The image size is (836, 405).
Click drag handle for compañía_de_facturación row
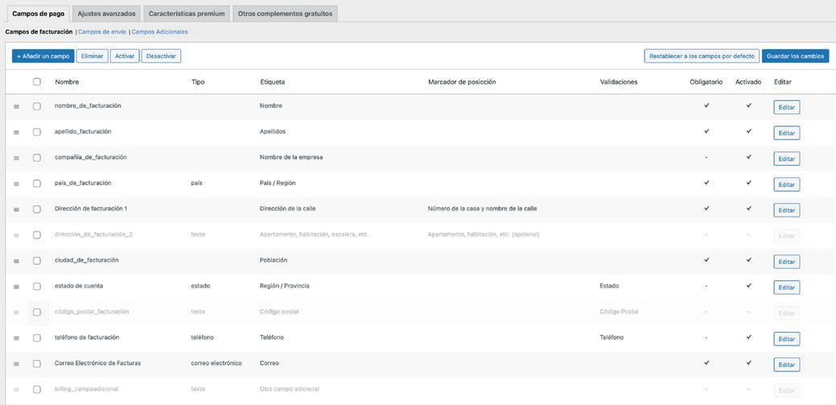click(16, 159)
